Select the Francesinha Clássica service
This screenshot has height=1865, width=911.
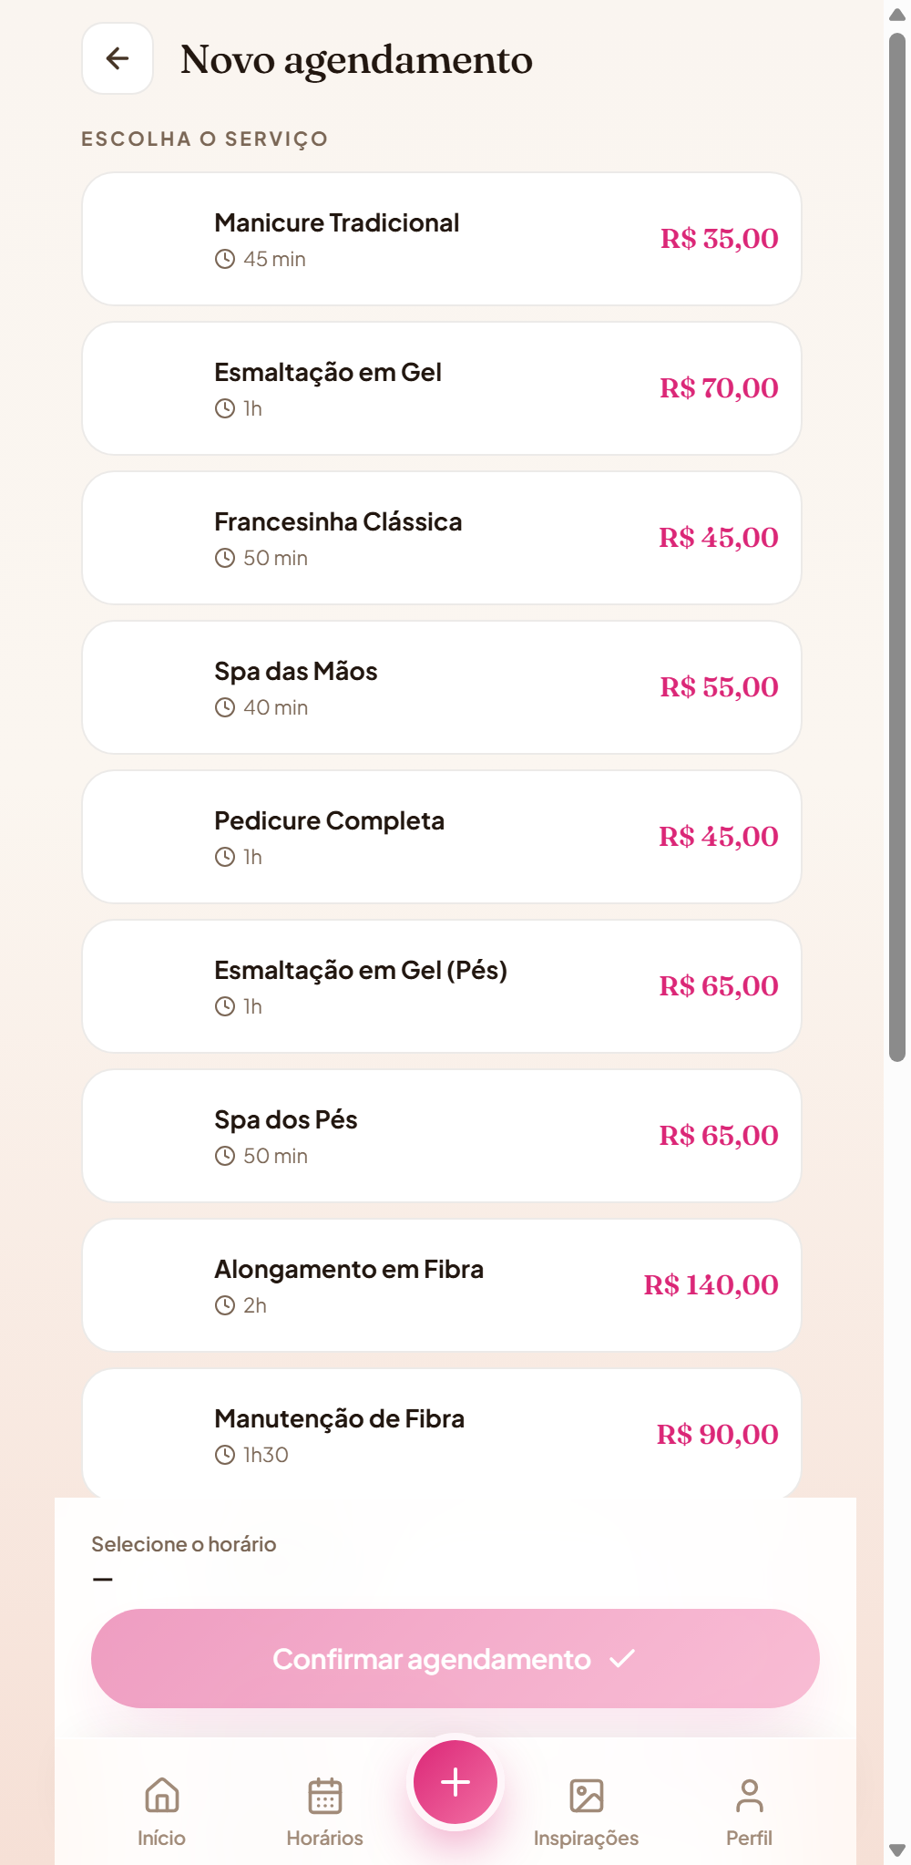[x=442, y=538]
